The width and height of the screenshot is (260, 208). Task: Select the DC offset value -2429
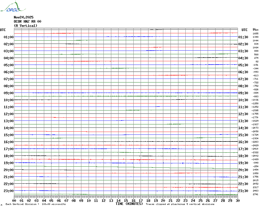[255, 145]
